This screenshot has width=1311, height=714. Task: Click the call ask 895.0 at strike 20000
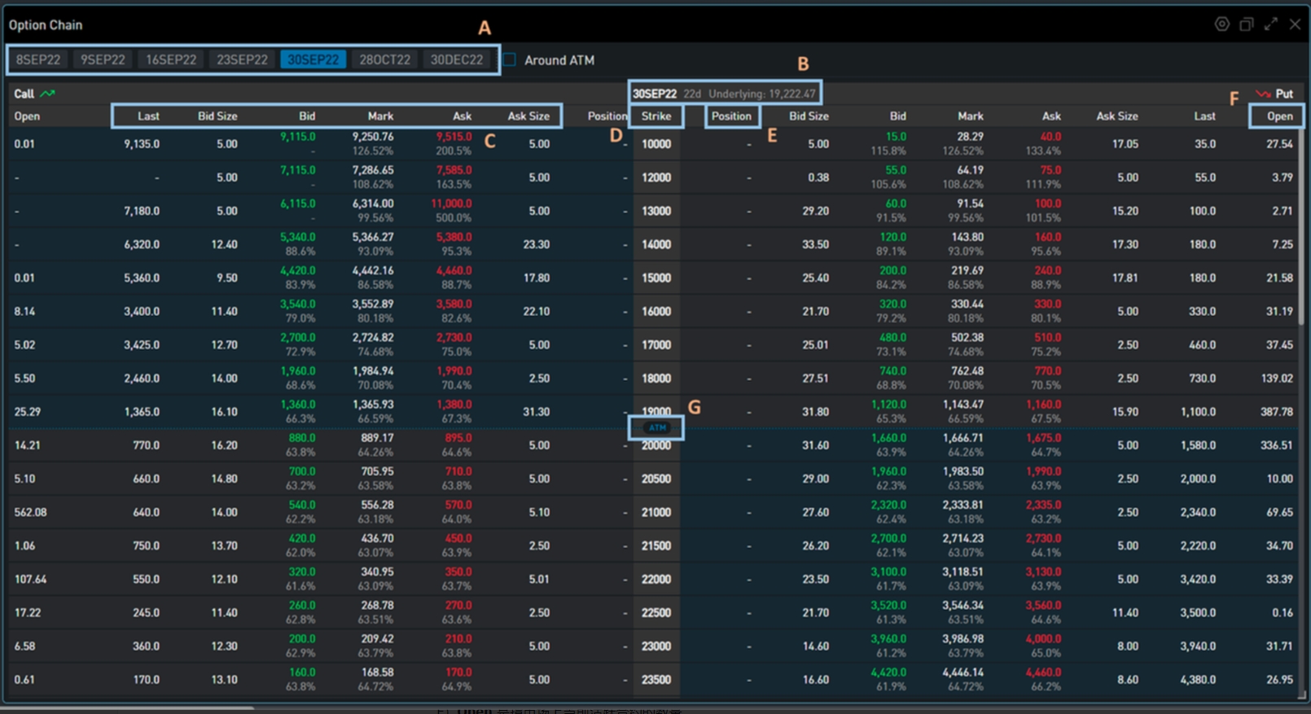[458, 438]
